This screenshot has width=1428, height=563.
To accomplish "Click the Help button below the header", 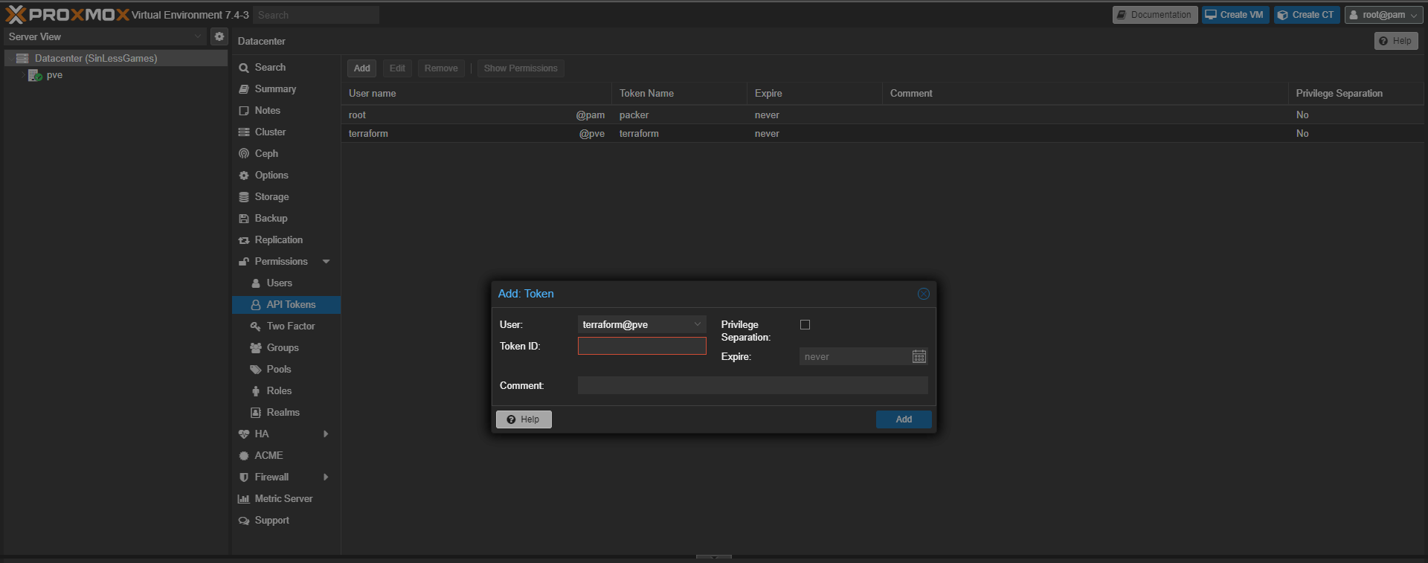I will [x=1396, y=41].
